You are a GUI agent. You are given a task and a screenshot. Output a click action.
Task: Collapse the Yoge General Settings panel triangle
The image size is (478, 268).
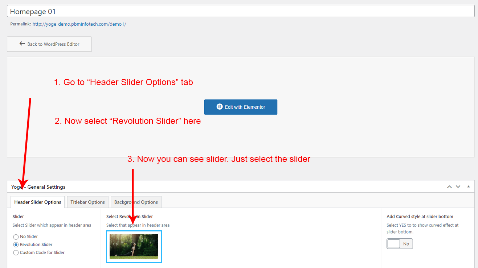point(468,187)
